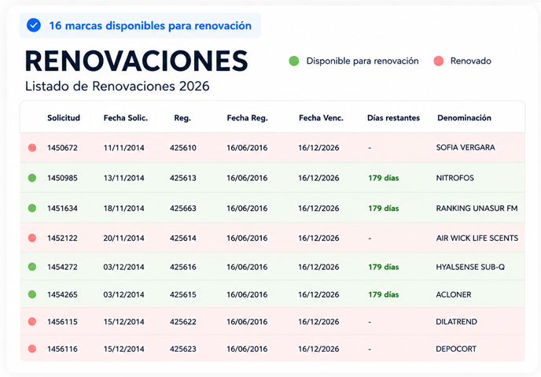This screenshot has height=377, width=541.
Task: Click the 'Renovado' legend label
Action: pyautogui.click(x=470, y=61)
